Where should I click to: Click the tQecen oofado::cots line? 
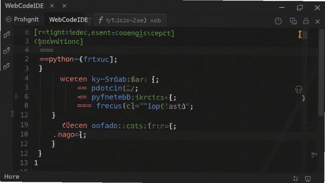coord(119,126)
